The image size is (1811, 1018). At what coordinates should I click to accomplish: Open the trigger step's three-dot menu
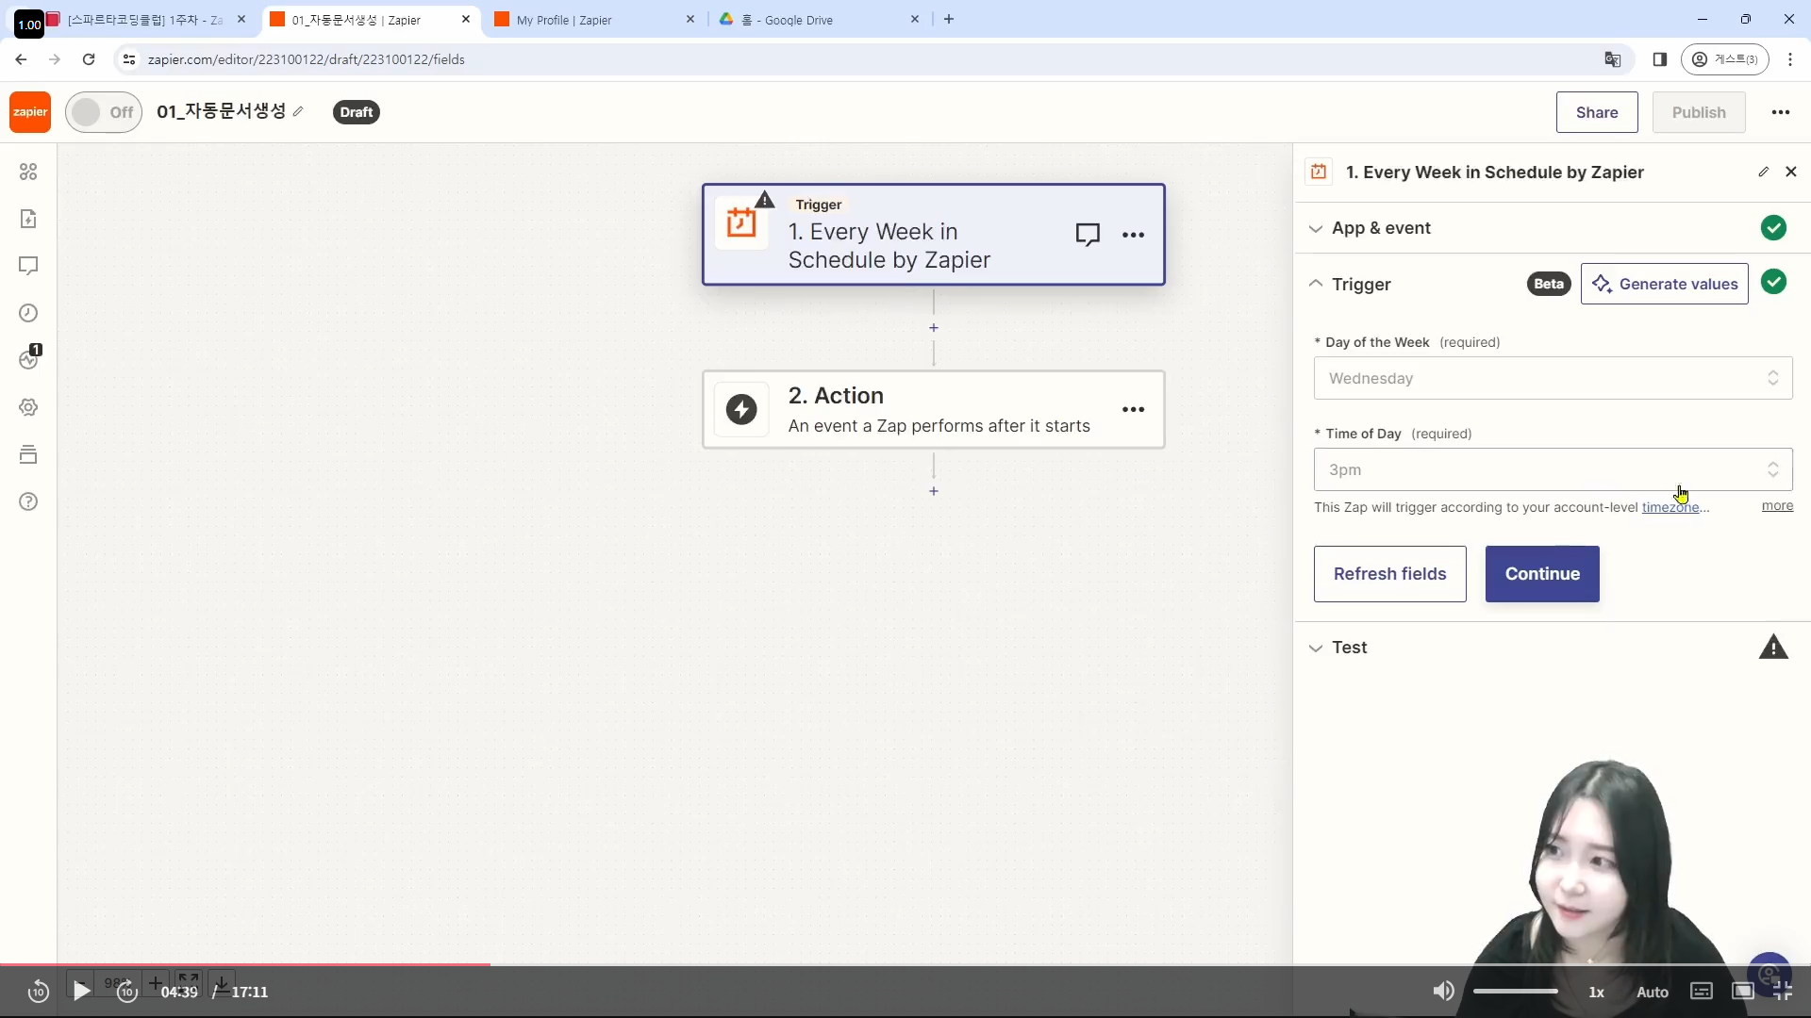(x=1133, y=235)
